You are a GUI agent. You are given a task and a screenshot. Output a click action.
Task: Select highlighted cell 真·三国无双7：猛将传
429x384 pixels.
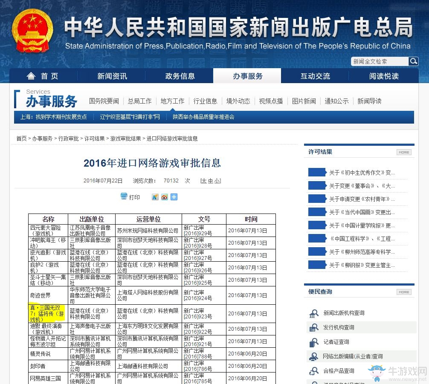[48, 314]
